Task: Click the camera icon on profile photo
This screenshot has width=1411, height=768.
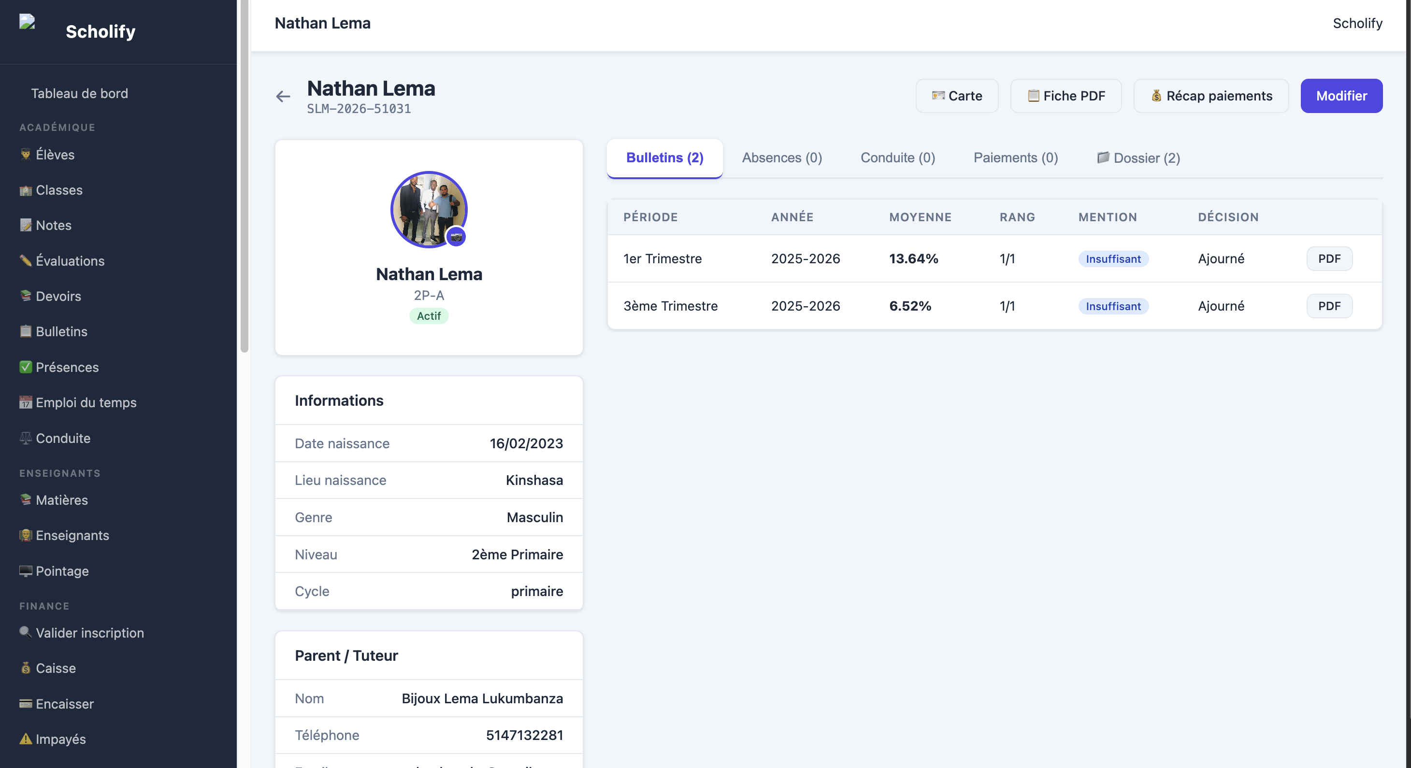Action: [456, 237]
